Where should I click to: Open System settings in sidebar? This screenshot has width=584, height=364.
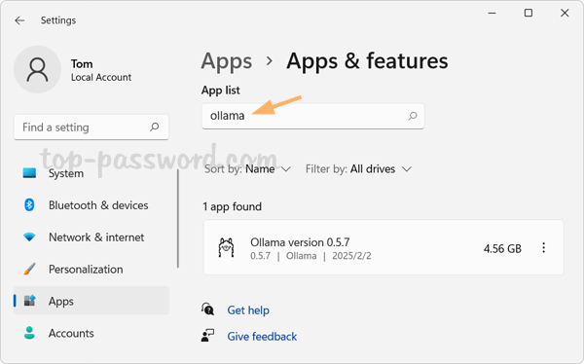pyautogui.click(x=91, y=173)
